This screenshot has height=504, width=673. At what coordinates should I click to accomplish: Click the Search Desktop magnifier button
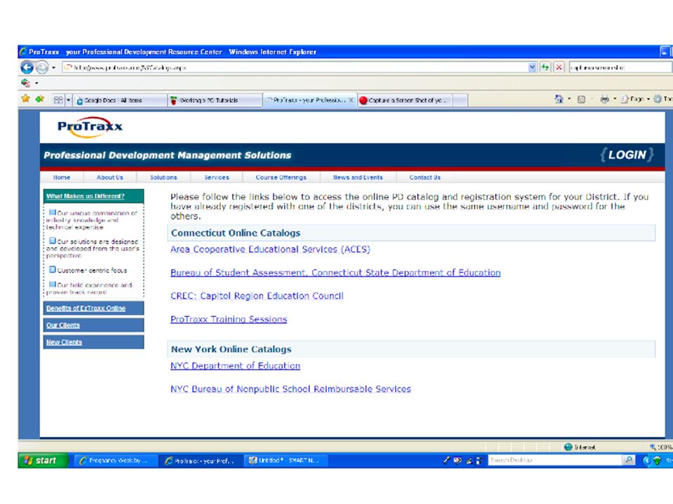pyautogui.click(x=629, y=461)
